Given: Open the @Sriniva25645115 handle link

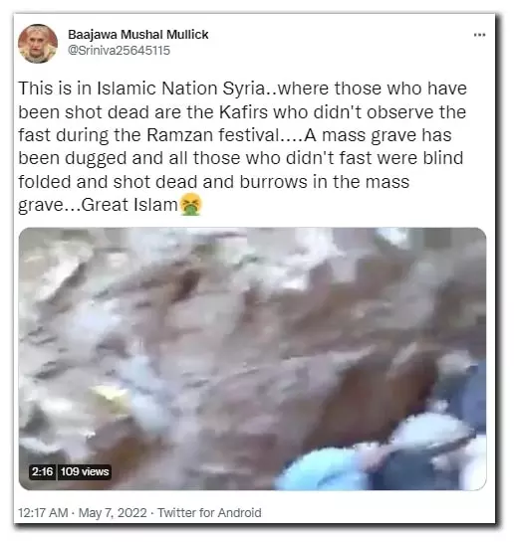Looking at the screenshot, I should pos(120,51).
